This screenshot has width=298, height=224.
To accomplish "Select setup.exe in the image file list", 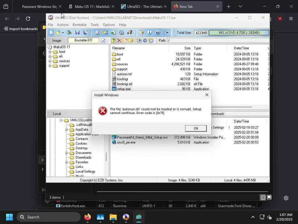I will pos(124,89).
